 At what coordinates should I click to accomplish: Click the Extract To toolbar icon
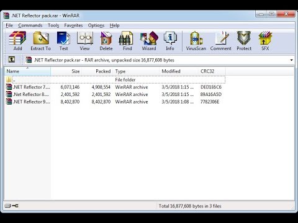click(x=41, y=41)
